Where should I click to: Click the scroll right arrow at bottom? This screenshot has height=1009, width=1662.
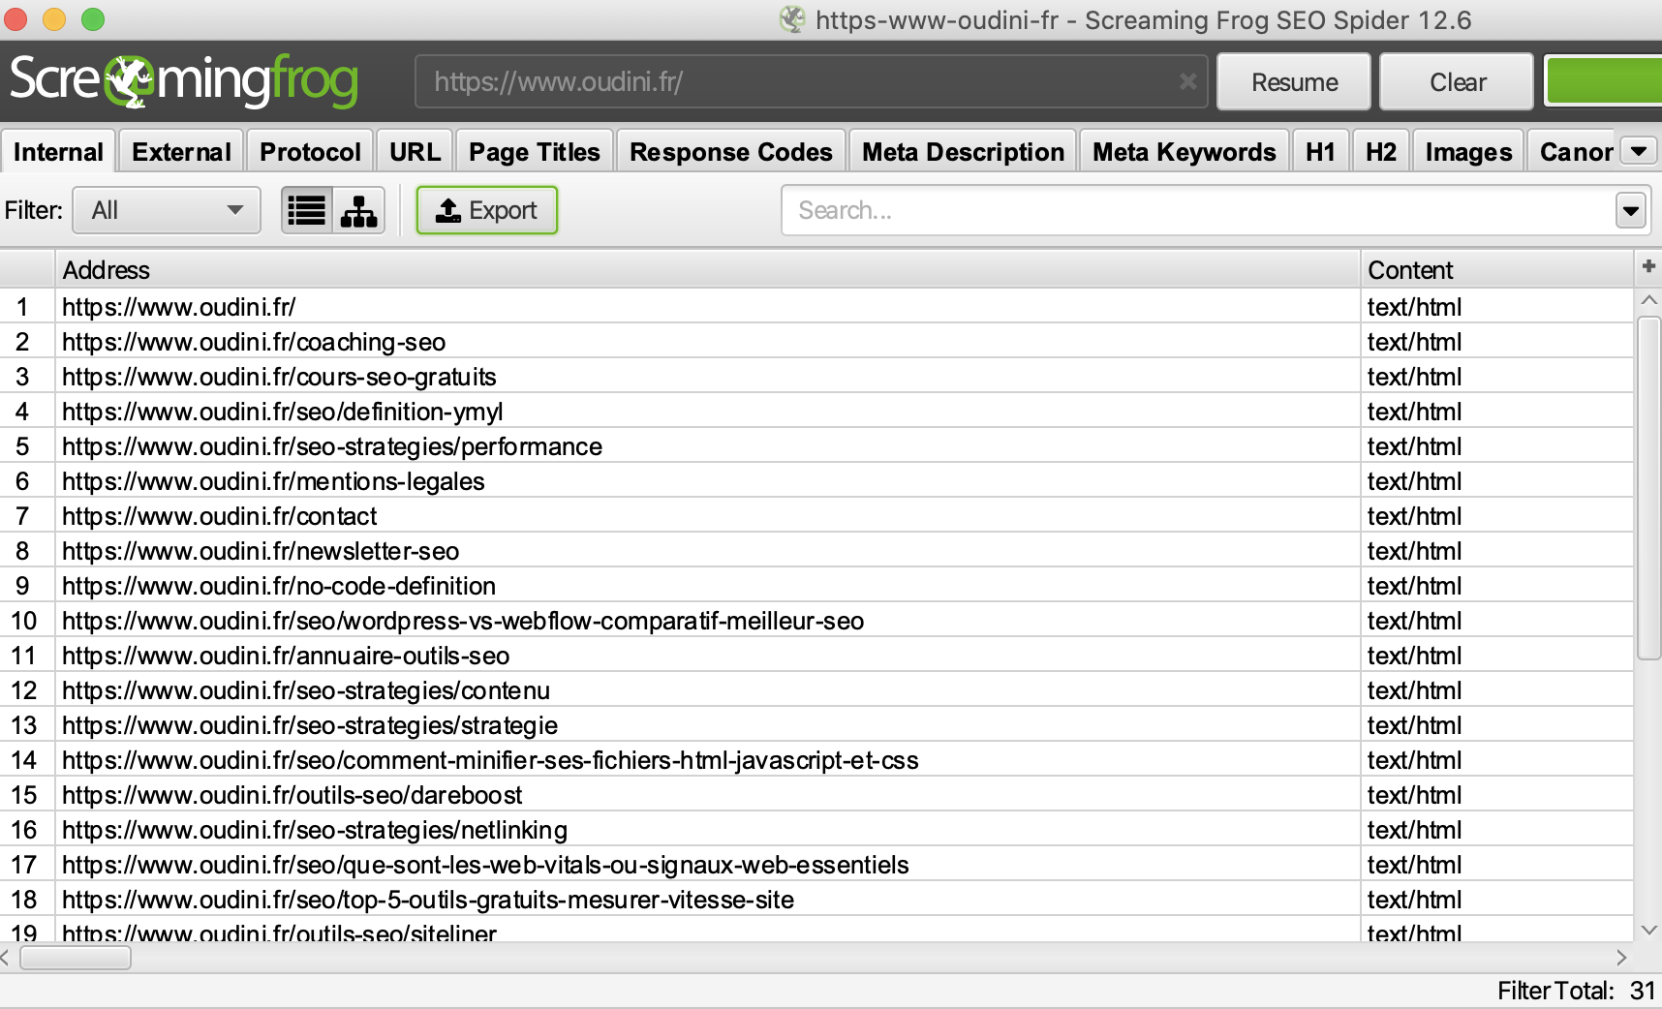[x=1621, y=958]
